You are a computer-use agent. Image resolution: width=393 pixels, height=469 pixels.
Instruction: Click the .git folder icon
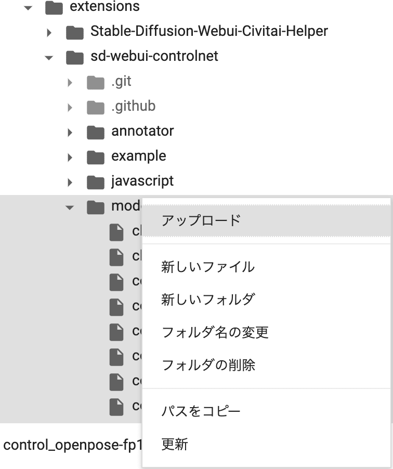[x=95, y=81]
